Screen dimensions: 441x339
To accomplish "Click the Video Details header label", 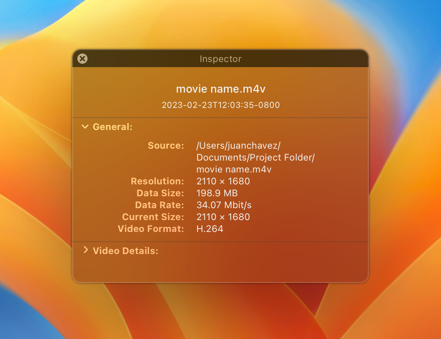I will 125,251.
